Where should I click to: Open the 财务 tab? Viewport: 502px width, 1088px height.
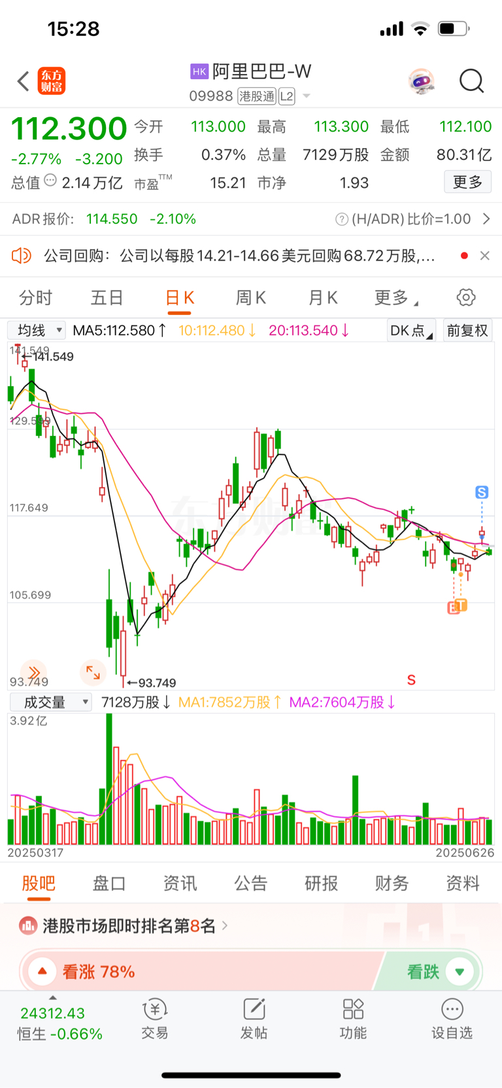point(392,884)
